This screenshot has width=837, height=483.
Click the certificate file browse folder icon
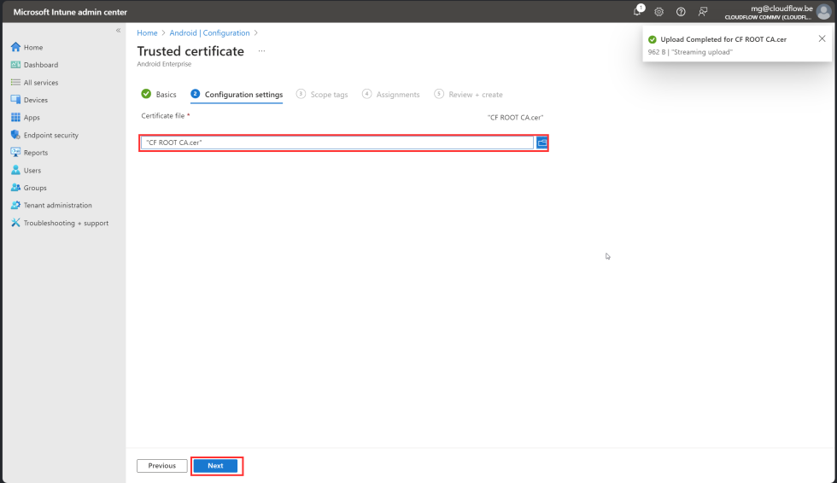(541, 143)
